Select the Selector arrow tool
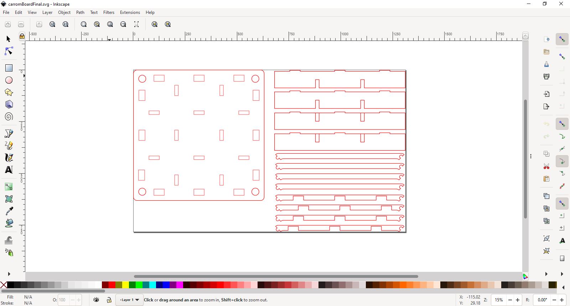Screen dimensions: 570x306 click(9, 39)
